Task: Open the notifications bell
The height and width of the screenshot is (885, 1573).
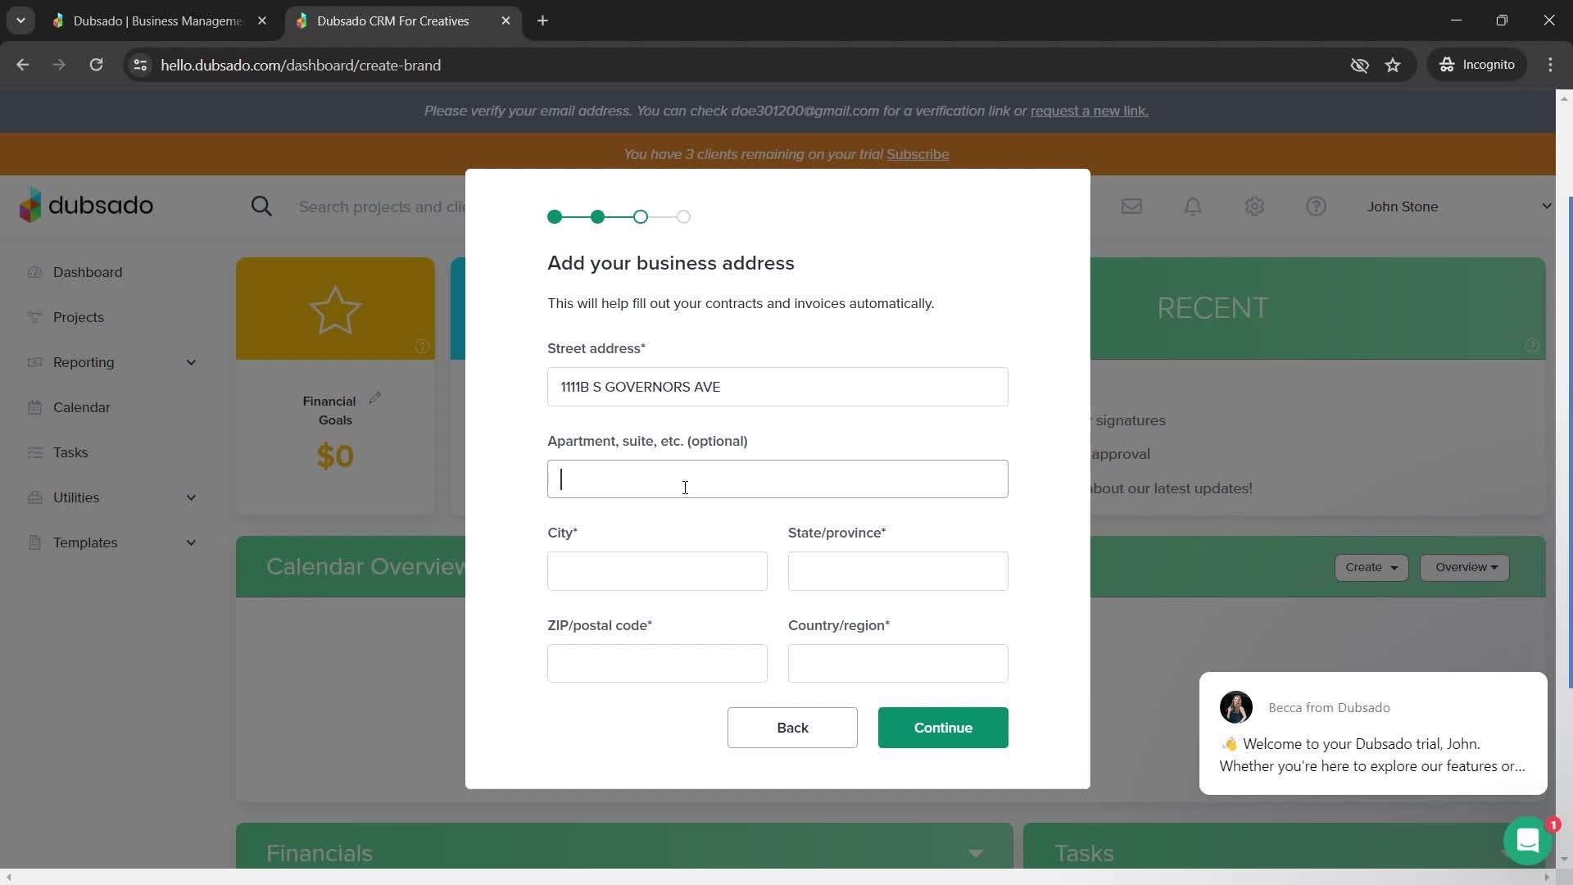Action: pyautogui.click(x=1193, y=206)
